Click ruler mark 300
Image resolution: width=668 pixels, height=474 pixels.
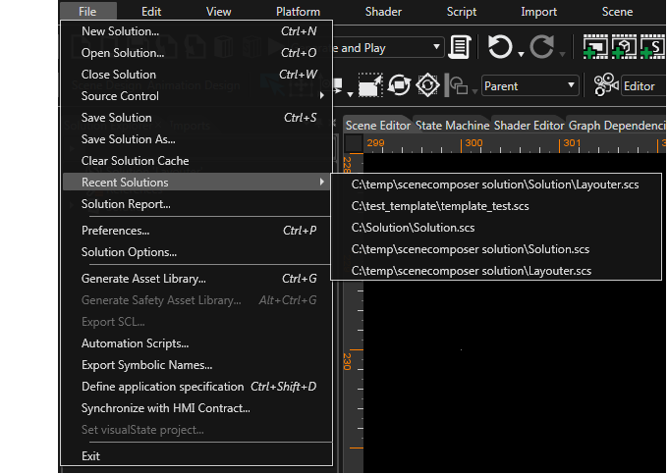pyautogui.click(x=473, y=143)
